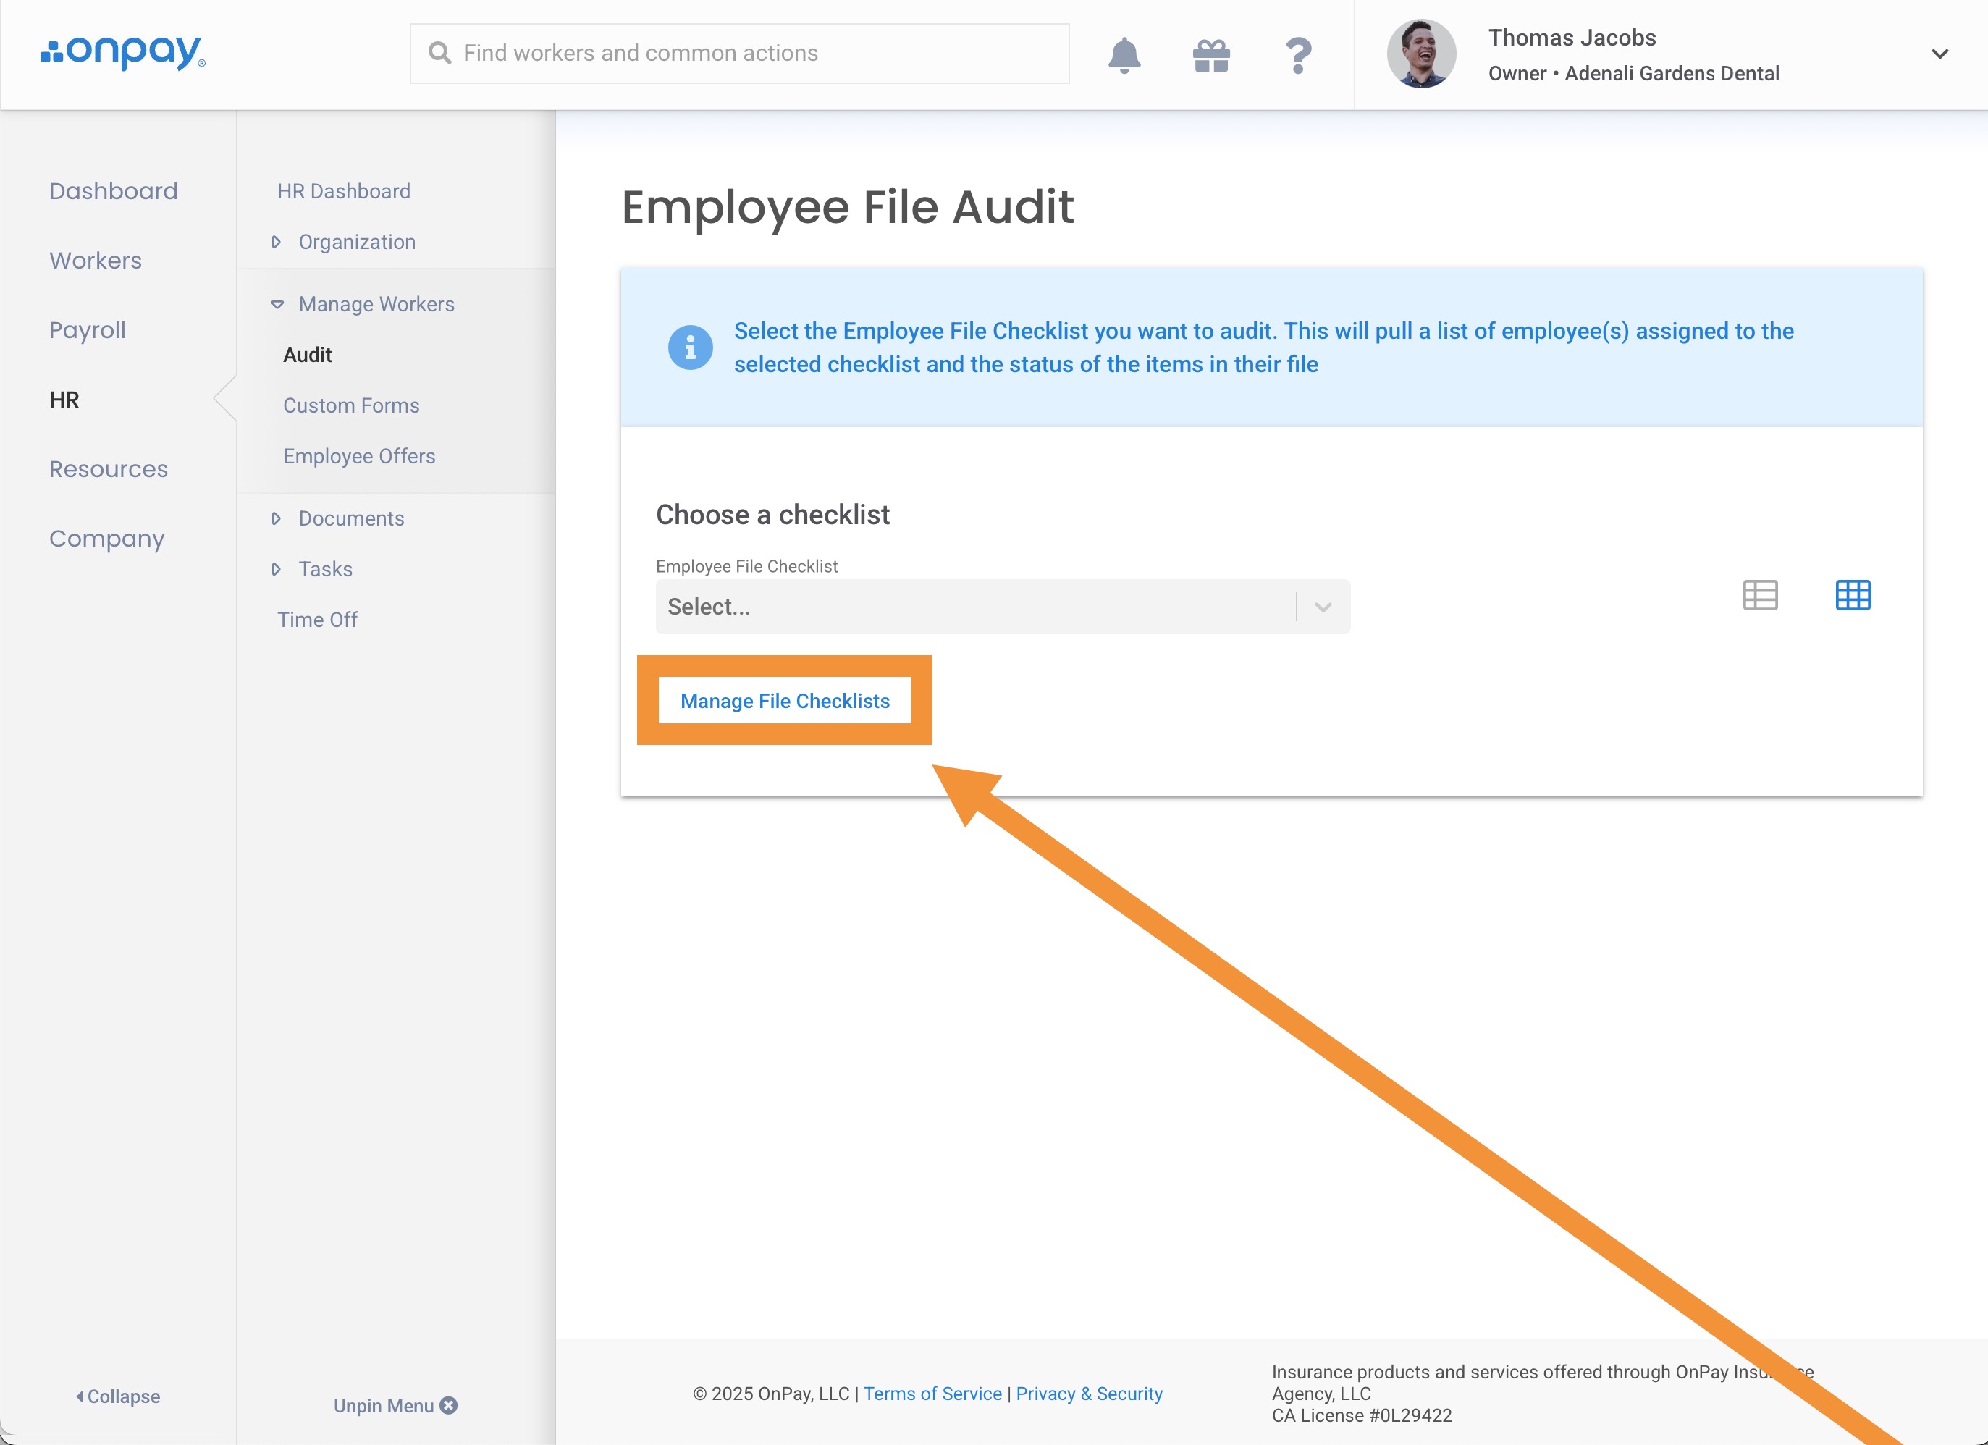Open the notifications bell icon
The height and width of the screenshot is (1445, 1988).
click(1124, 54)
